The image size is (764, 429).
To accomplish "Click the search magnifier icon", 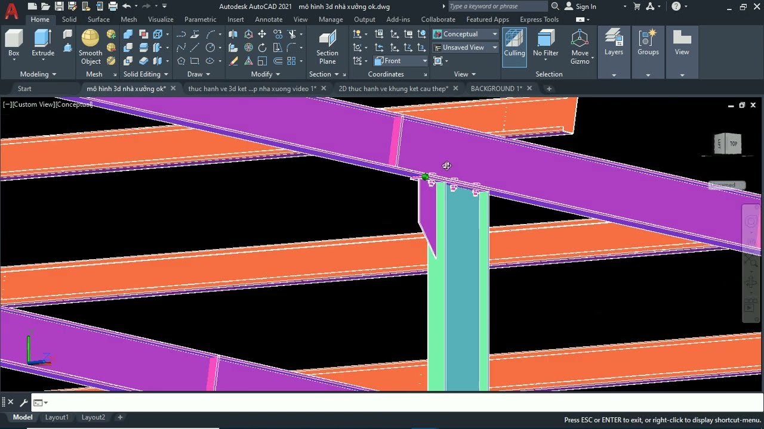I will click(555, 7).
